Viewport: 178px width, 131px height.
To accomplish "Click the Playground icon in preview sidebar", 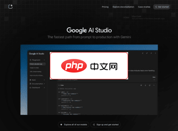I will pyautogui.click(x=30, y=60).
